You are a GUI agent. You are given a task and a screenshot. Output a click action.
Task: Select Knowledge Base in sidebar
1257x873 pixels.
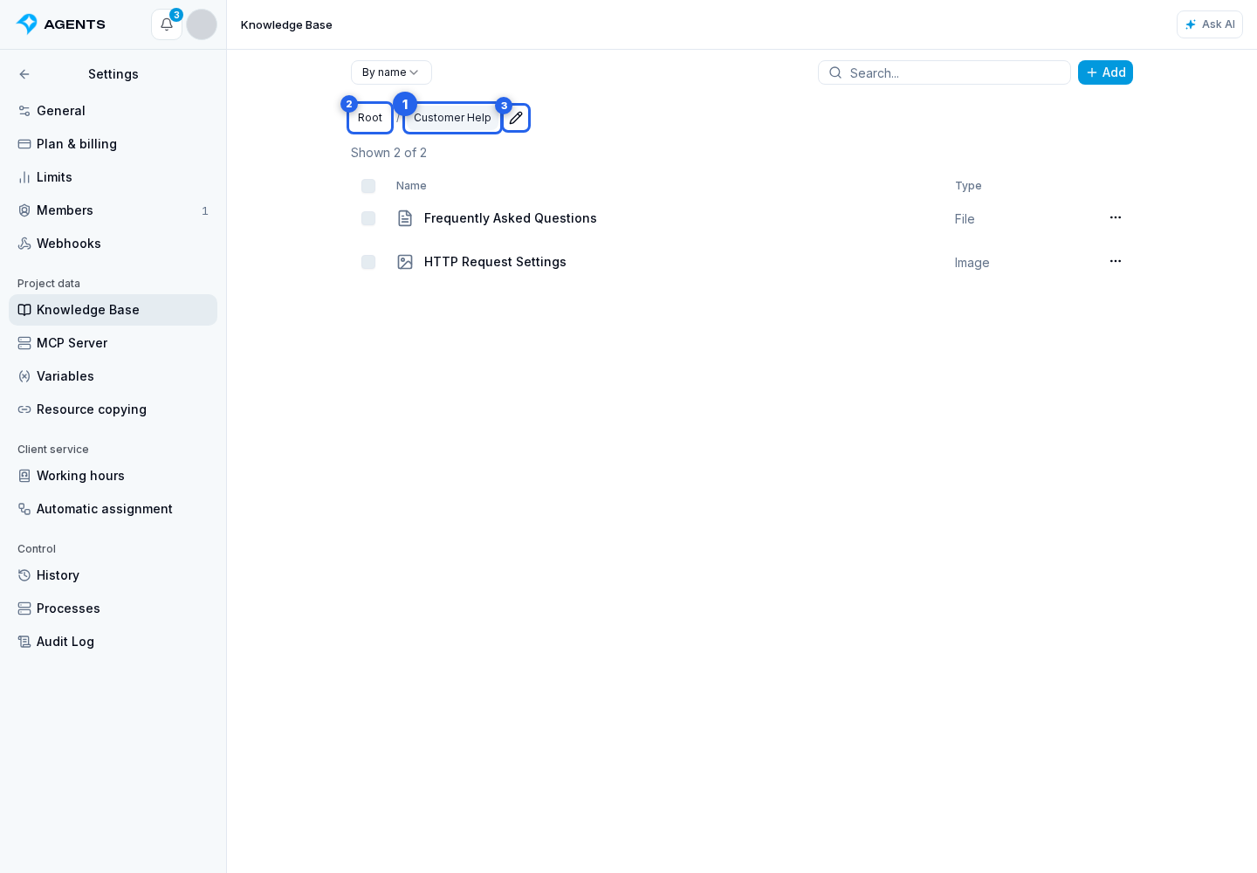113,310
